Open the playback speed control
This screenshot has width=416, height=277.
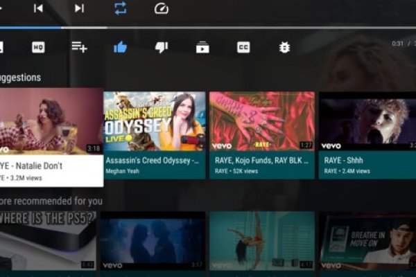coord(161,9)
